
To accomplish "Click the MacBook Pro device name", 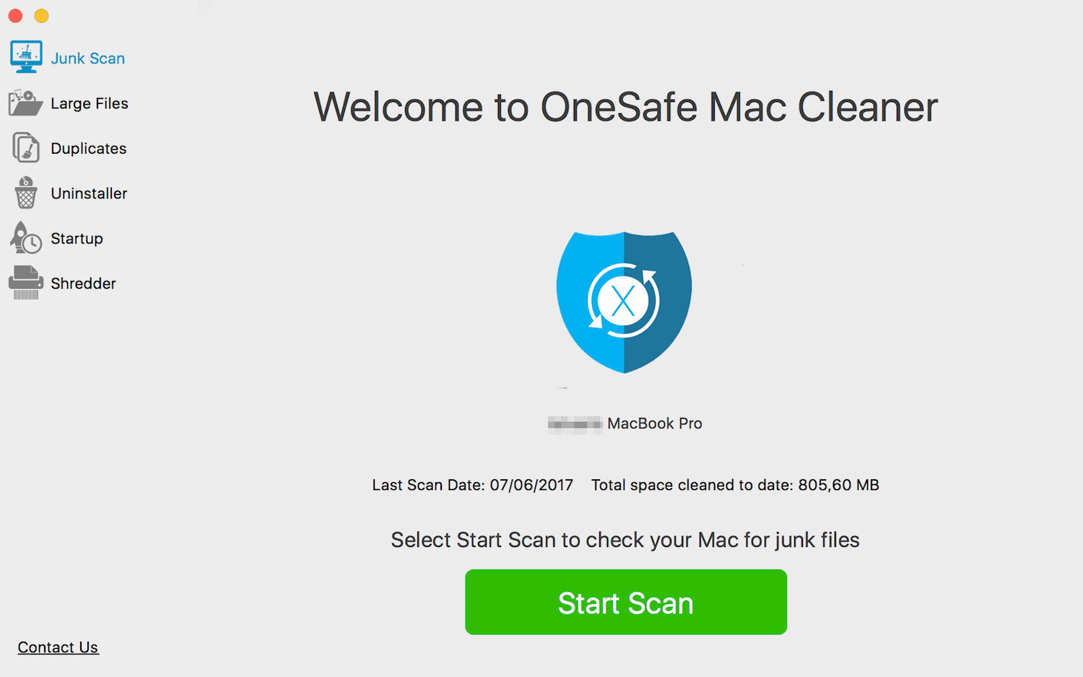I will point(654,423).
